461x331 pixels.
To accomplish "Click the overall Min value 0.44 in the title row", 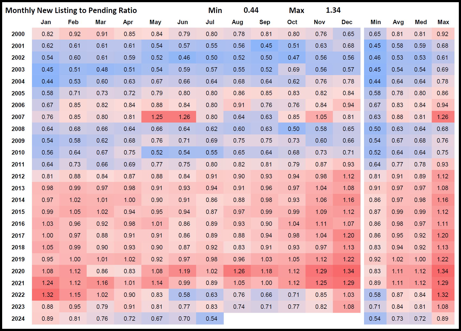I will [251, 10].
